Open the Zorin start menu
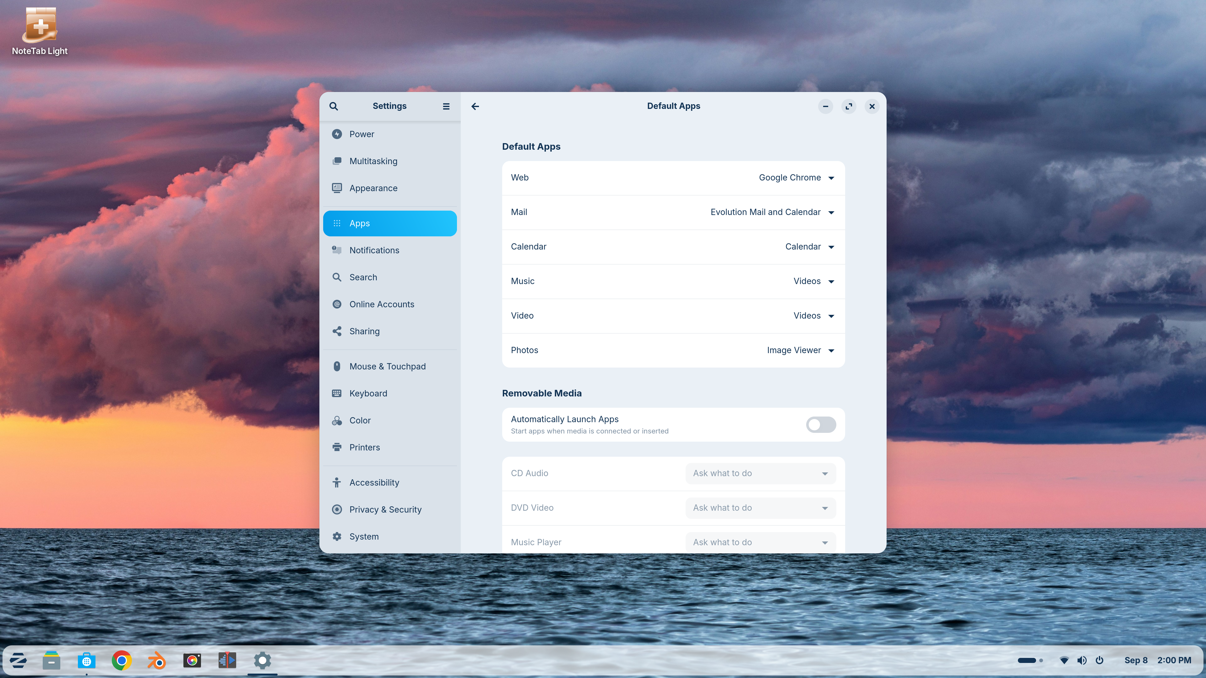 [18, 661]
